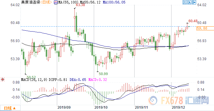
Task: Click the red MACD indicator settings icon
Action: [3, 79]
